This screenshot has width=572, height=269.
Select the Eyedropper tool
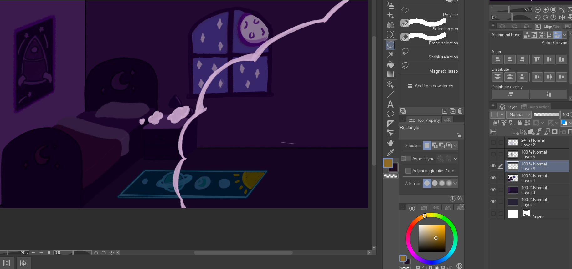click(390, 153)
